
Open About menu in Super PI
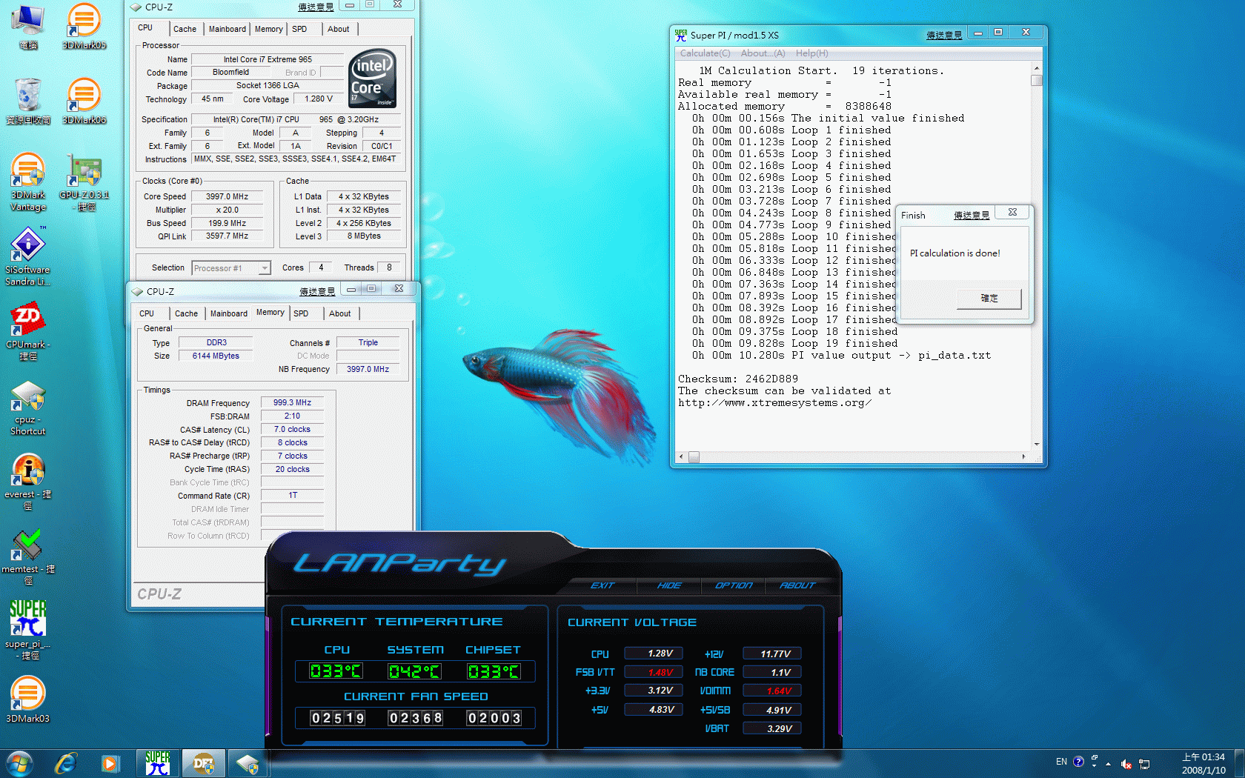763,53
